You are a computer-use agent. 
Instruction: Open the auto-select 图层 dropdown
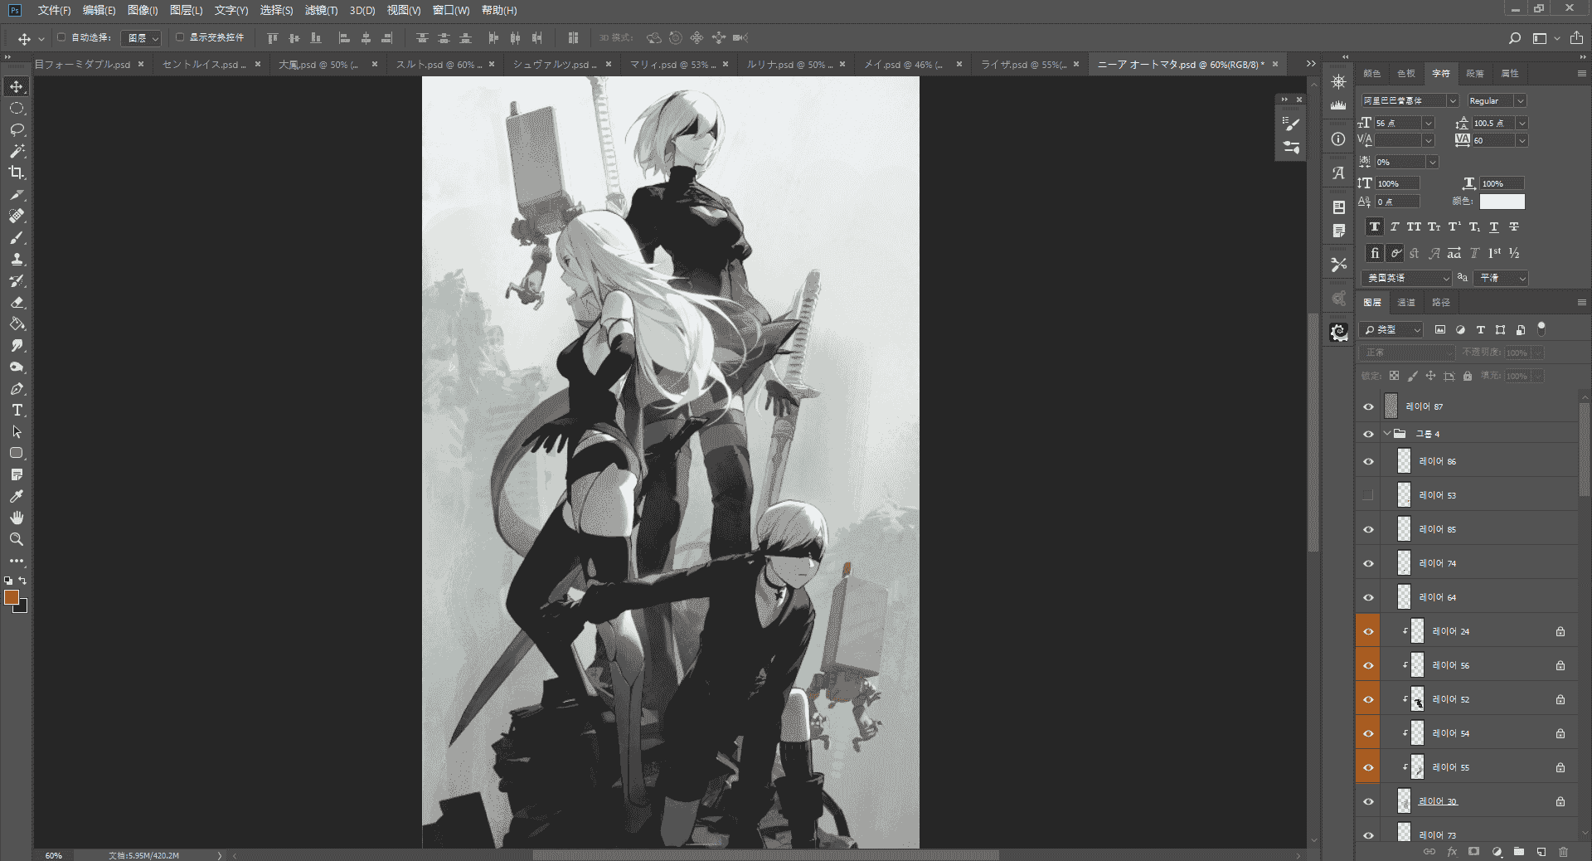141,38
